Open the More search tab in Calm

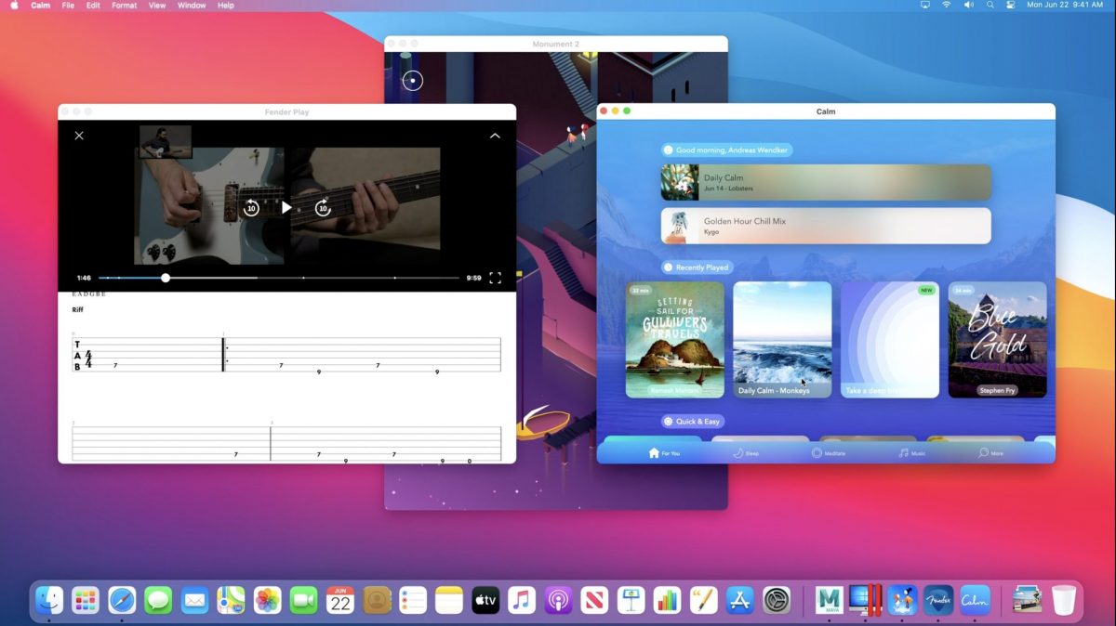pos(990,453)
